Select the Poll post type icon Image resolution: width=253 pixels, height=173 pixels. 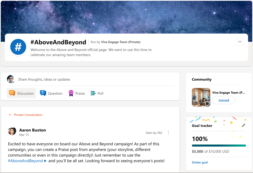click(93, 93)
